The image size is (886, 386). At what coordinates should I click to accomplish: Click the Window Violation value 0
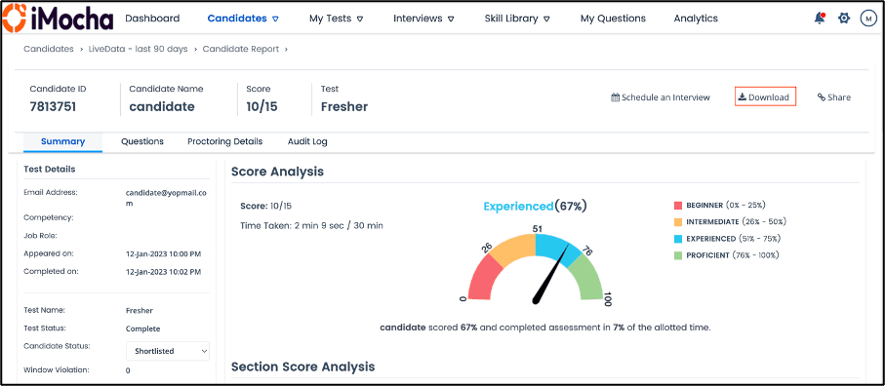tap(128, 370)
